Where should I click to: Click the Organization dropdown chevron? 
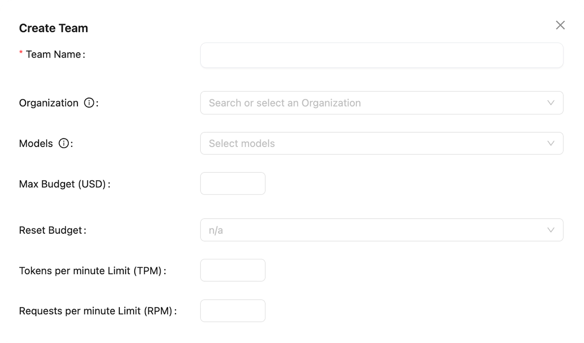pos(551,103)
